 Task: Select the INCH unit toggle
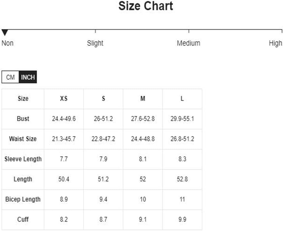click(28, 77)
